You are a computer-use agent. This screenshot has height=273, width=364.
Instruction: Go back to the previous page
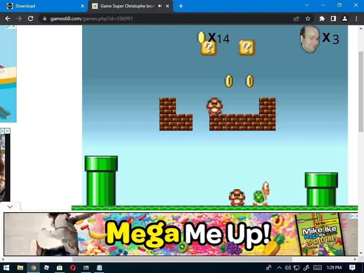coord(8,18)
